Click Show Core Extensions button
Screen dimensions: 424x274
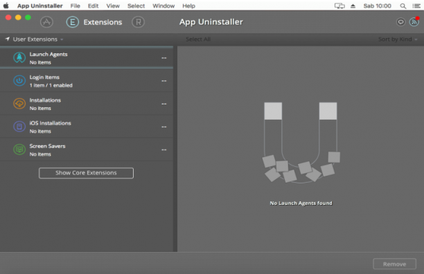coord(86,173)
